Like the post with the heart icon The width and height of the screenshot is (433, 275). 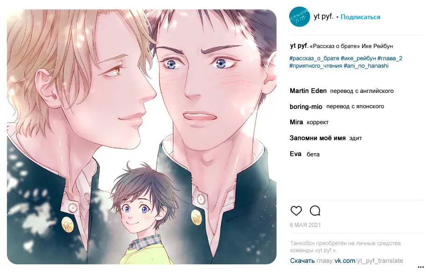click(x=296, y=211)
